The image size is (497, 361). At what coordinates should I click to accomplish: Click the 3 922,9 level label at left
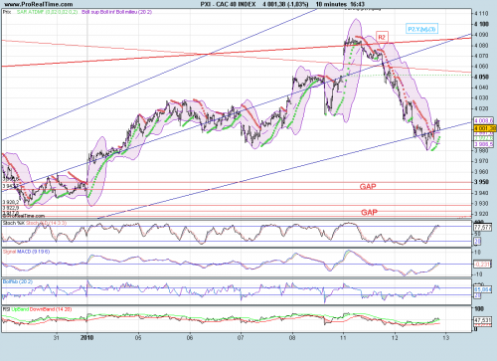pos(11,208)
